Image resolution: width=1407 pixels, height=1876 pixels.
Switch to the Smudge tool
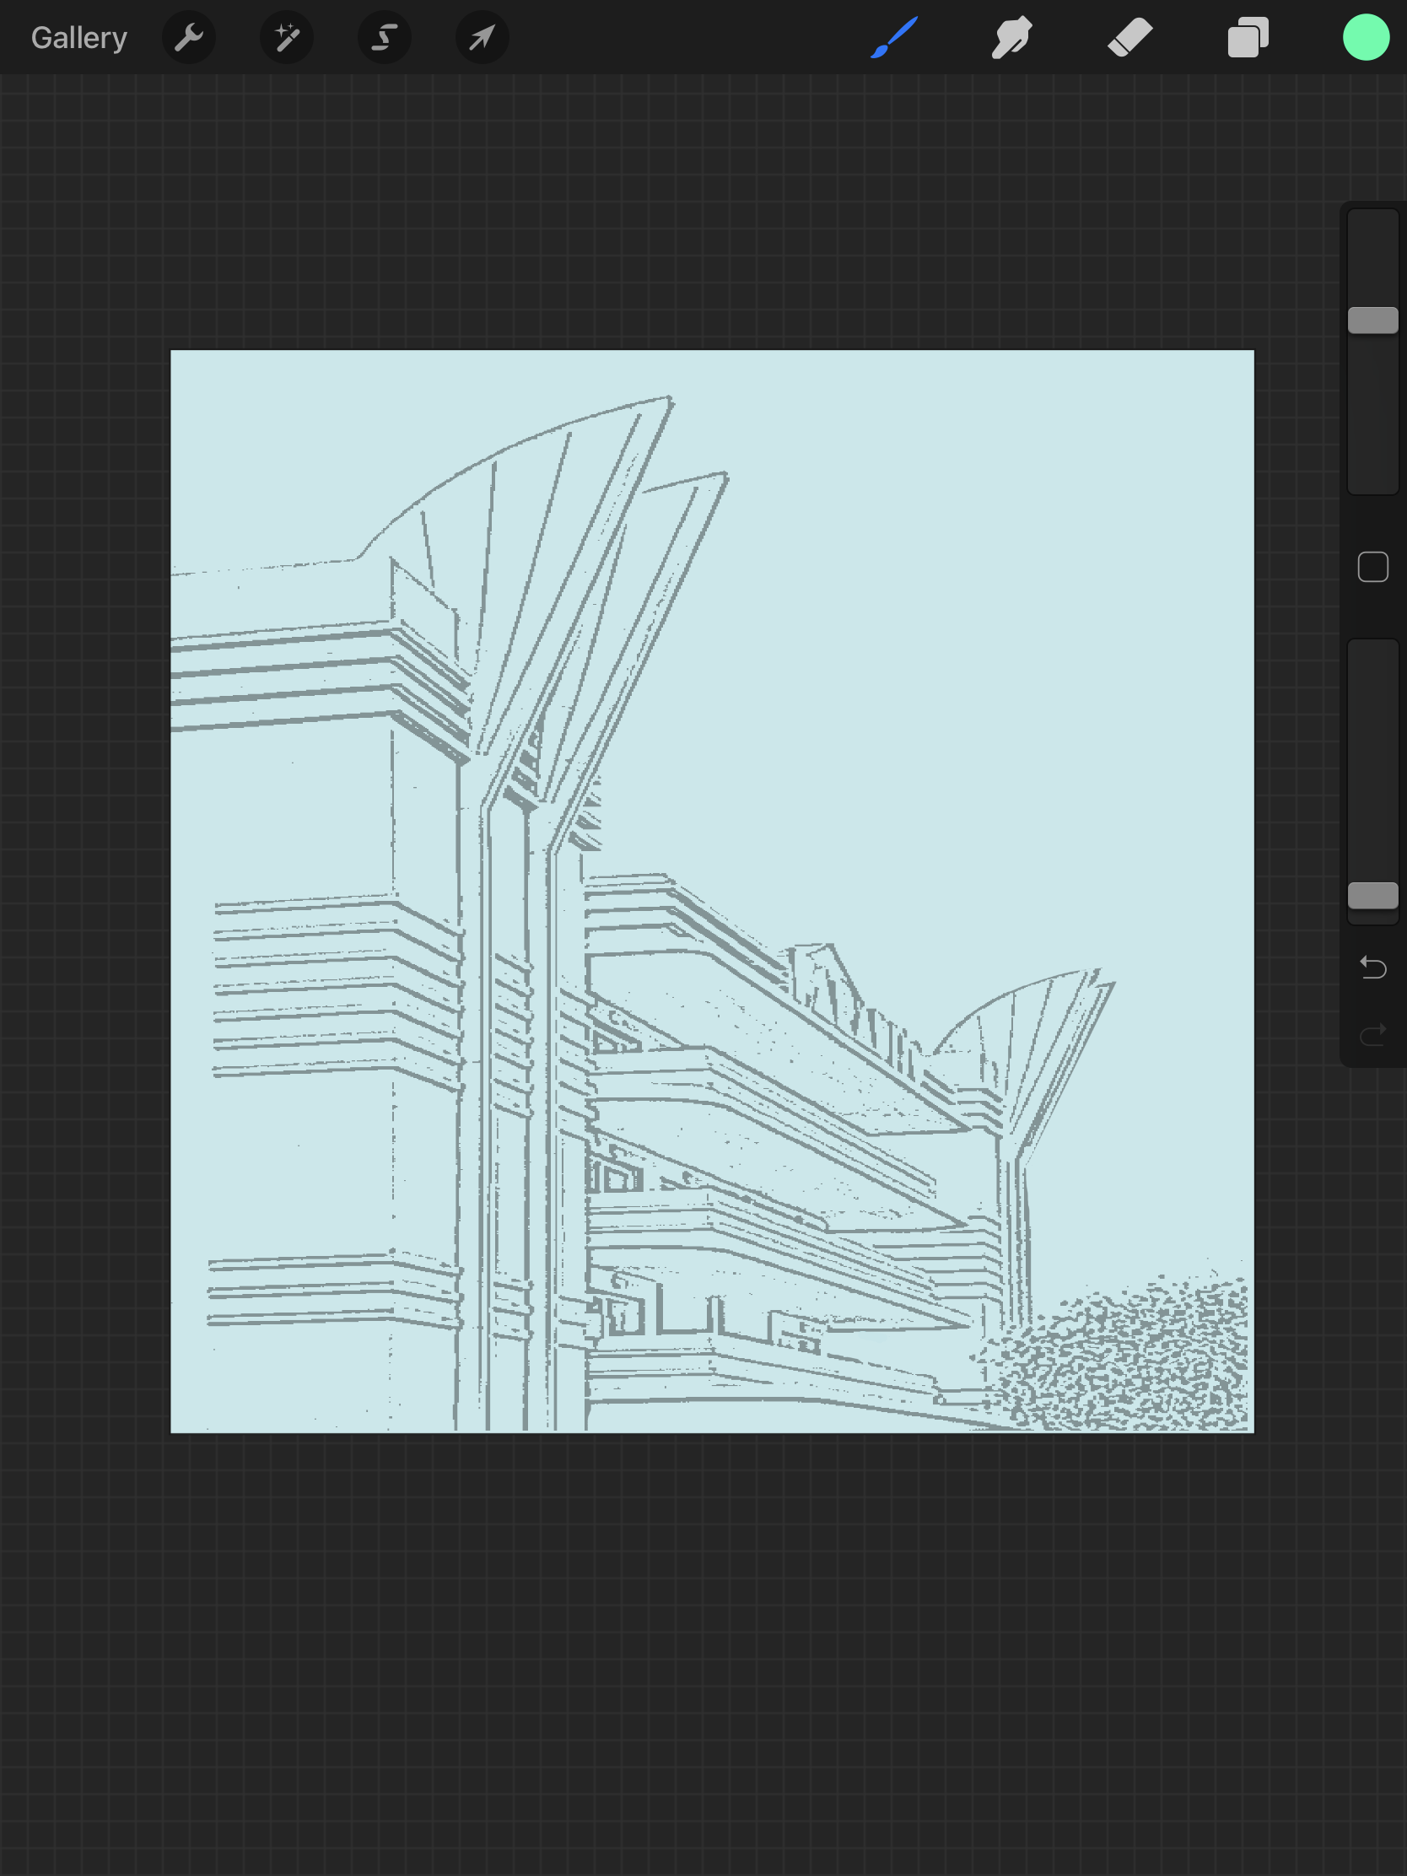[x=1011, y=37]
